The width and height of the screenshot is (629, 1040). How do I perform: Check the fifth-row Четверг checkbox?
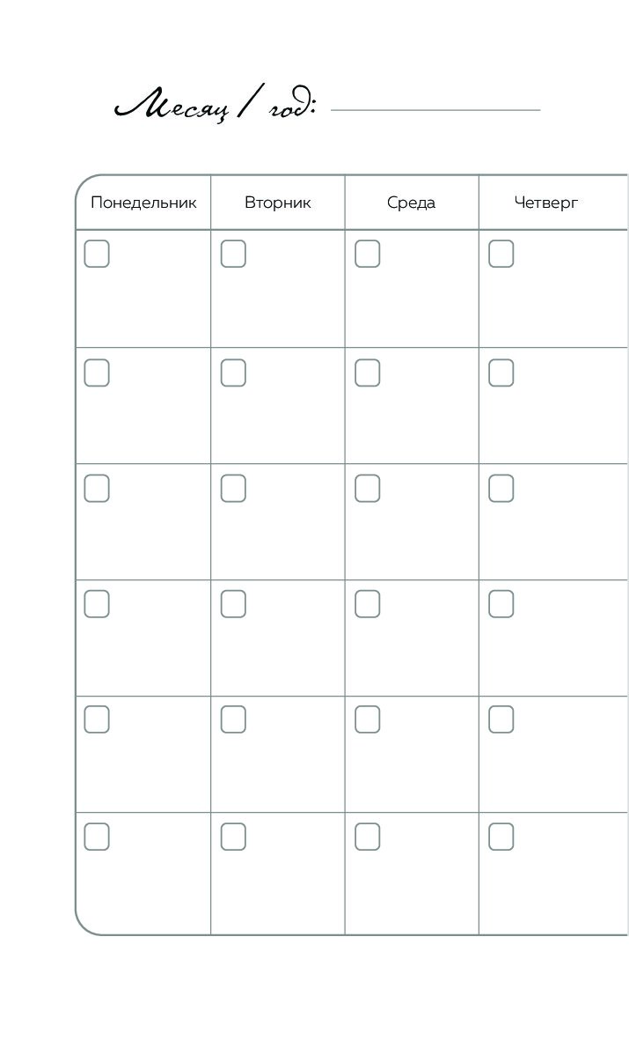pyautogui.click(x=501, y=719)
